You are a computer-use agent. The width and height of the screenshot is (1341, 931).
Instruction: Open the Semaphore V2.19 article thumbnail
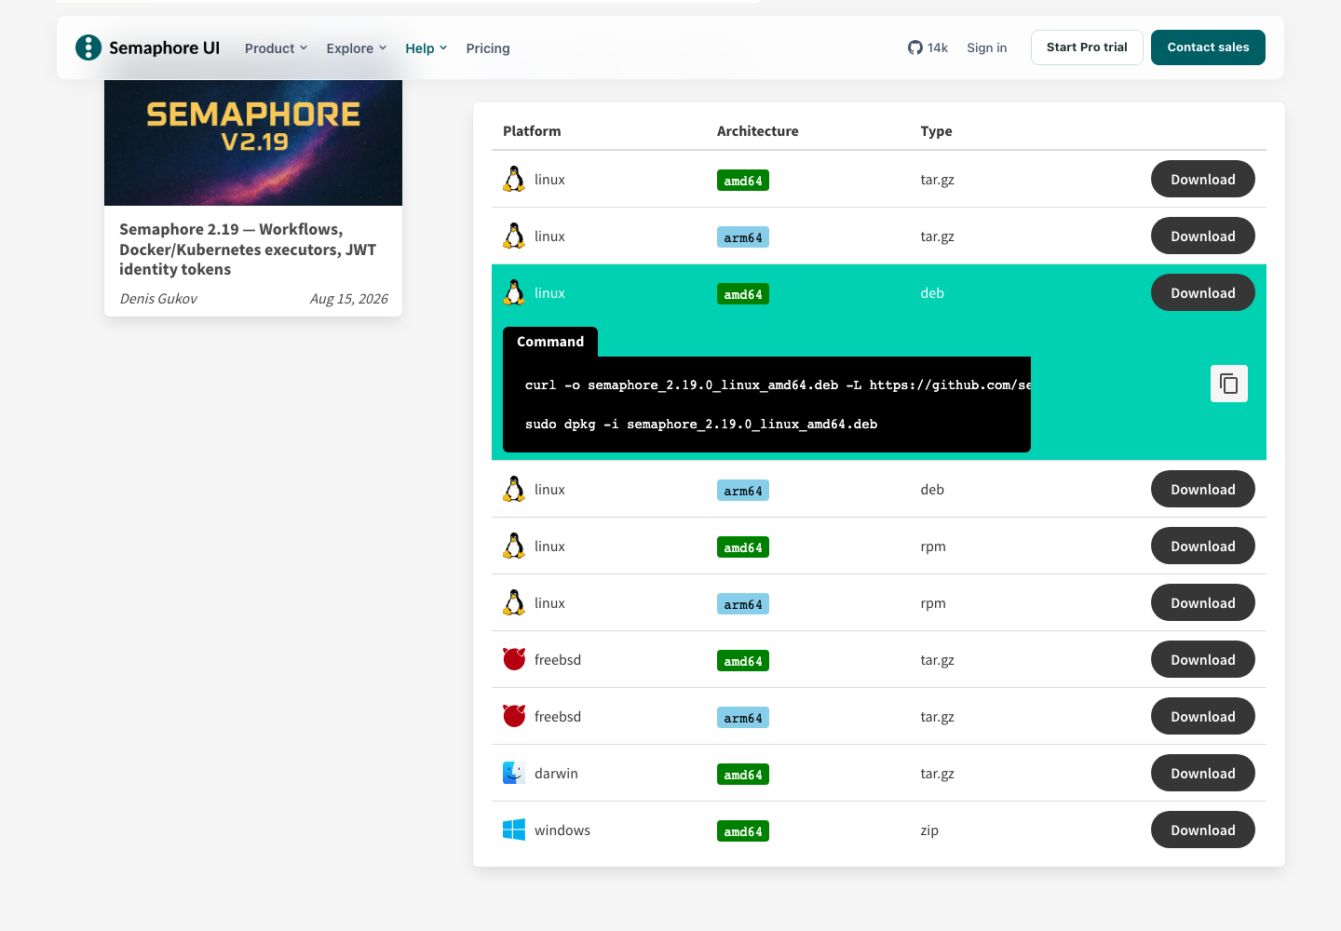coord(253,142)
